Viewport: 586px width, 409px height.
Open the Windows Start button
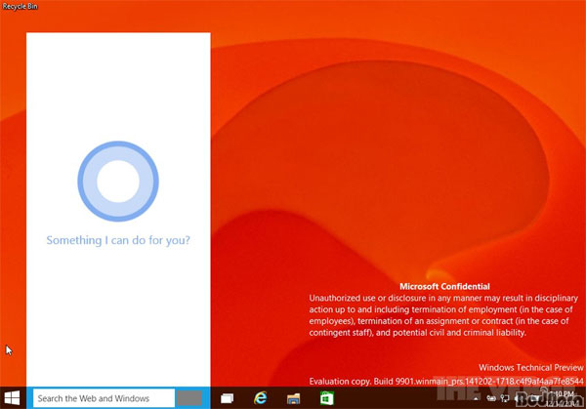click(12, 398)
